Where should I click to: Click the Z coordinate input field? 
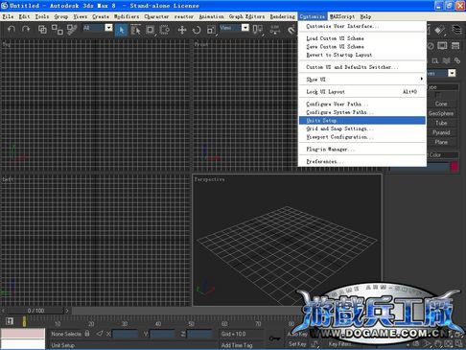[199, 334]
